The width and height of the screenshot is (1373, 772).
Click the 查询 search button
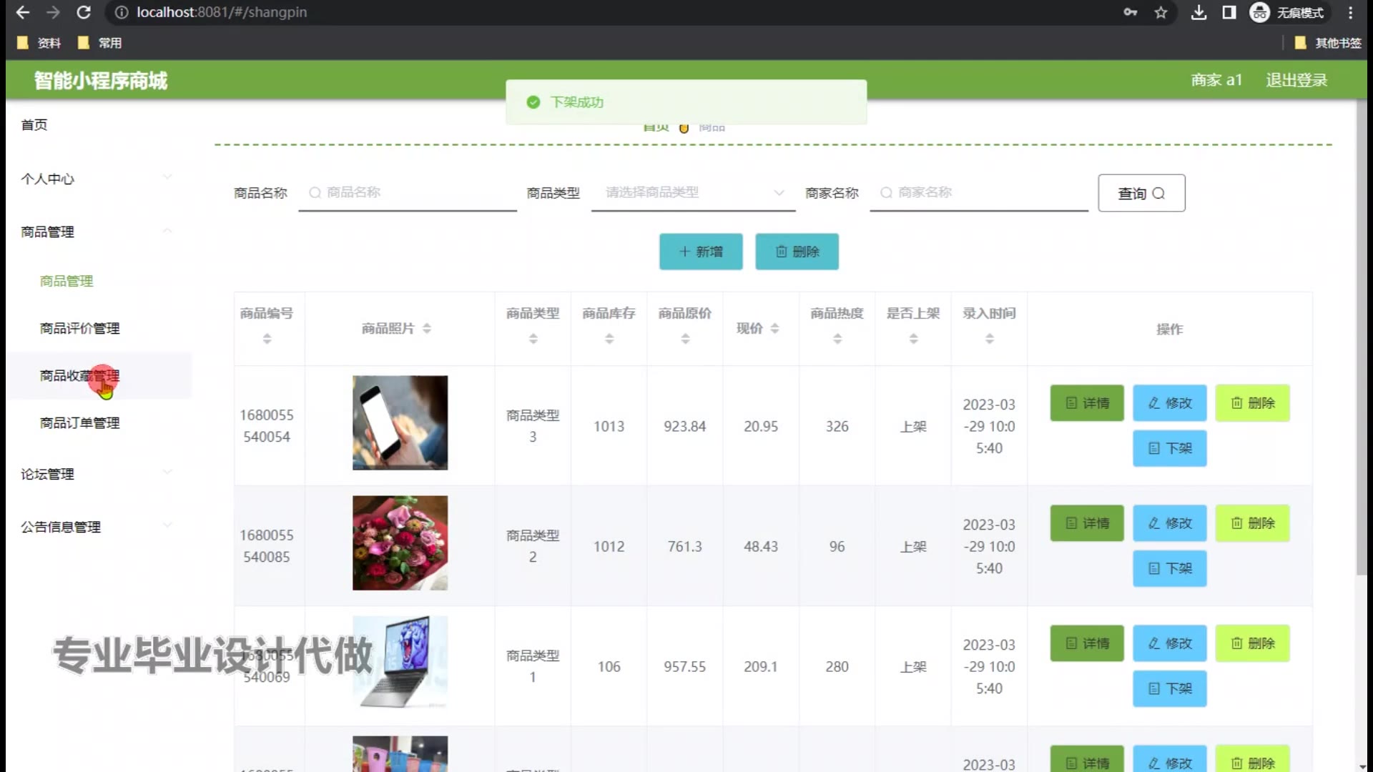coord(1141,193)
